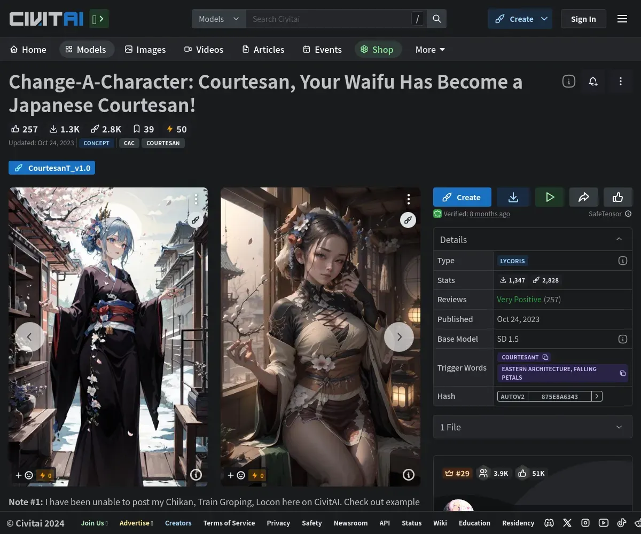Open the Videos tab
641x534 pixels.
[204, 50]
